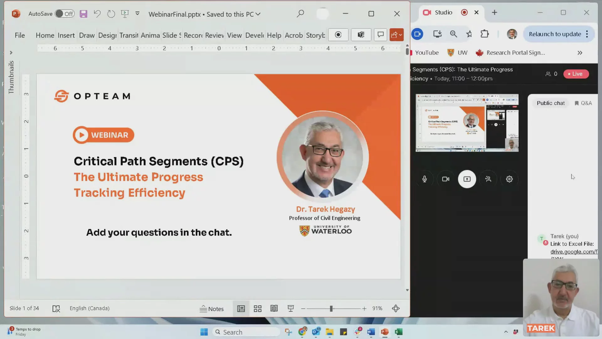Click the Save icon in PowerPoint
The width and height of the screenshot is (602, 339).
pos(83,14)
